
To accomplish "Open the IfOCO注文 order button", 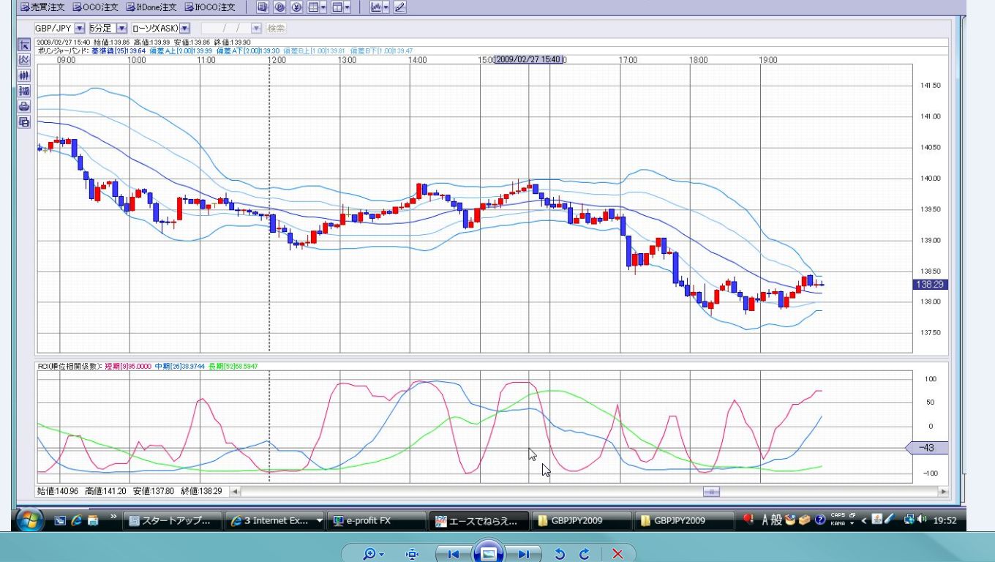I will [x=210, y=7].
